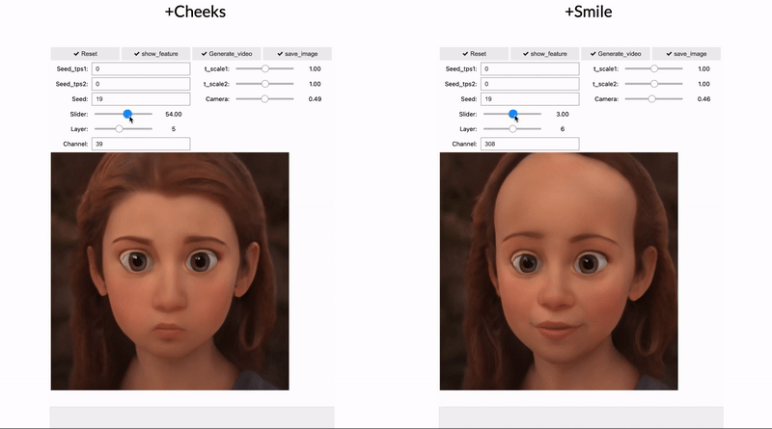Click the 0.49 Camera value readout

315,99
